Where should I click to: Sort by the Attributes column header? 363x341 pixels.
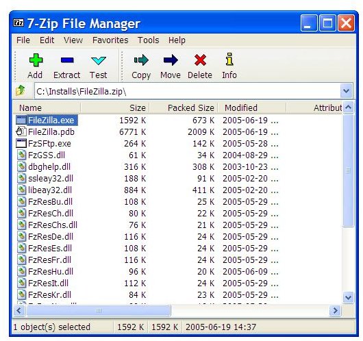(x=314, y=108)
